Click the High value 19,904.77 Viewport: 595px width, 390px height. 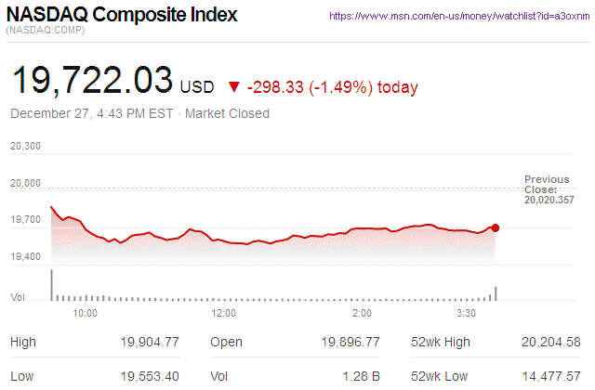click(151, 343)
